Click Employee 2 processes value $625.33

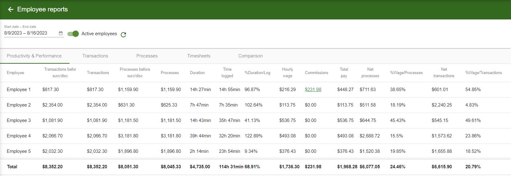pos(169,105)
